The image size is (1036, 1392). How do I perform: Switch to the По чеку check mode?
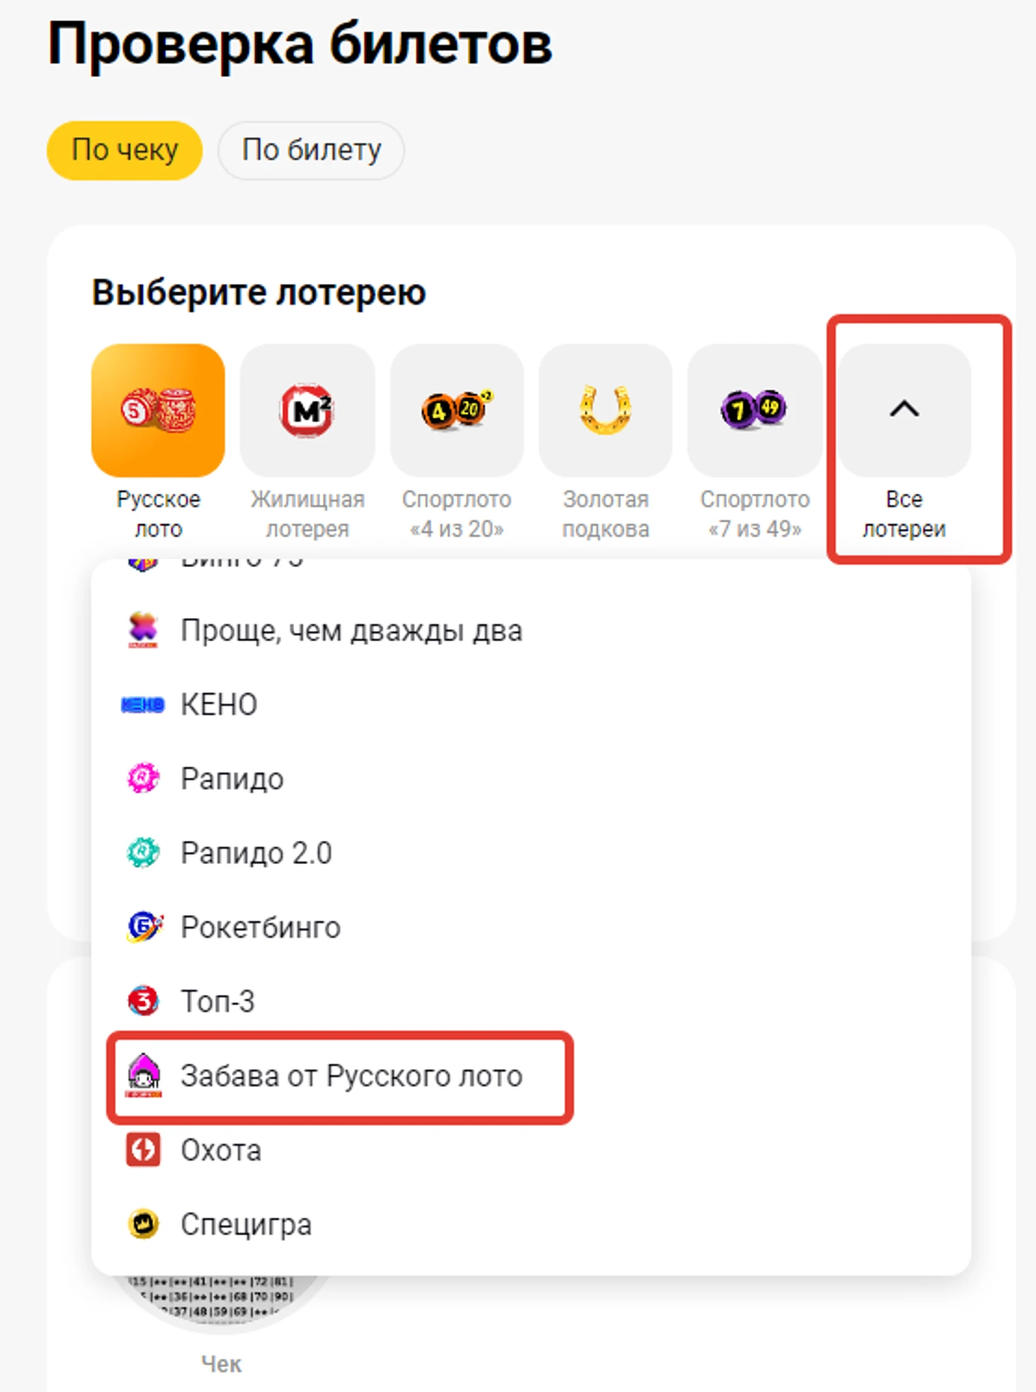[125, 150]
